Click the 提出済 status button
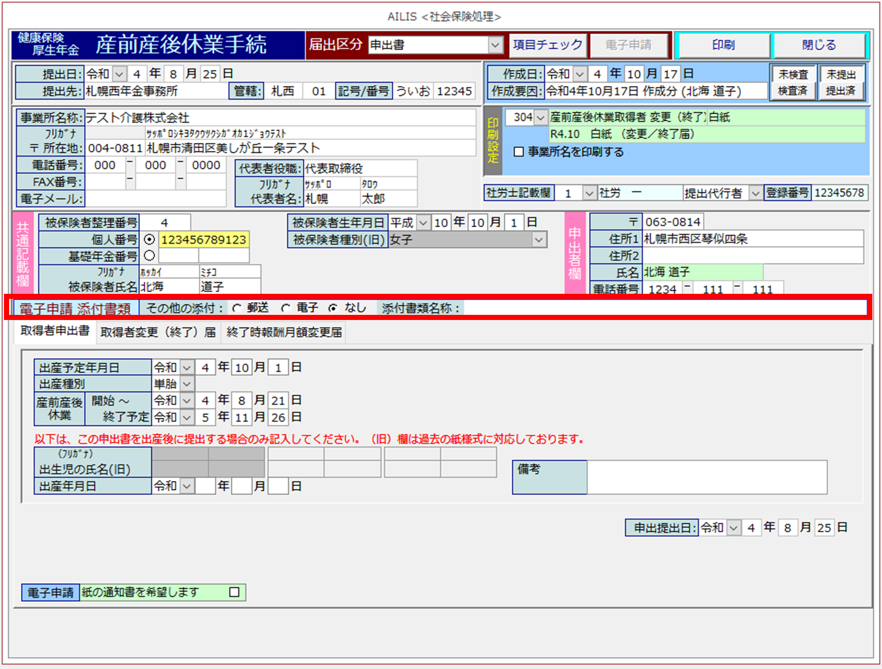 [x=841, y=91]
